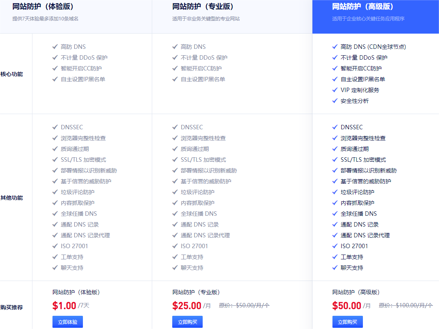Click the 体验版 内容抓取保护 feature text
Image resolution: width=439 pixels, height=329 pixels.
point(78,203)
